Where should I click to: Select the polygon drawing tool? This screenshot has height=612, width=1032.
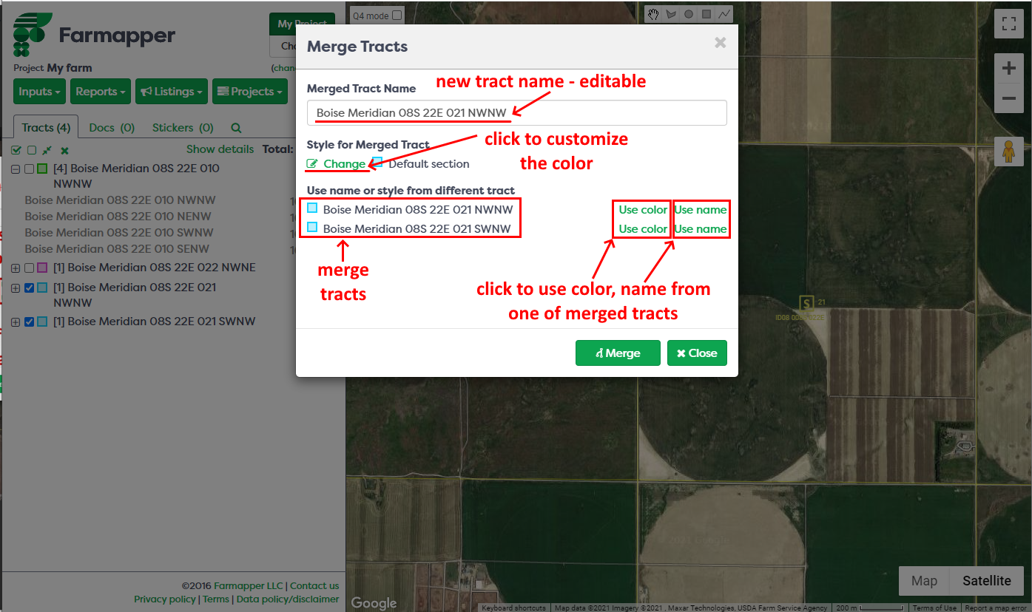(x=671, y=14)
